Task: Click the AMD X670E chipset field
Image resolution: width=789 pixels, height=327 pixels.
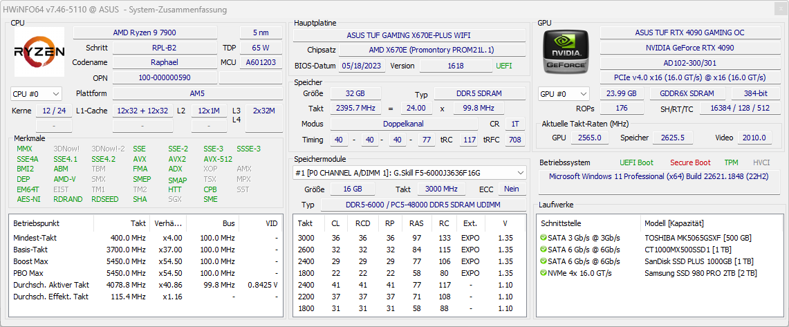Action: pyautogui.click(x=431, y=50)
